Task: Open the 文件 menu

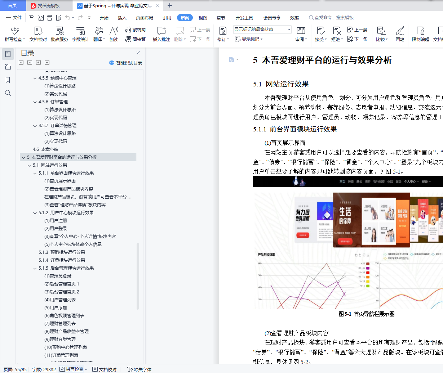Action: 14,18
